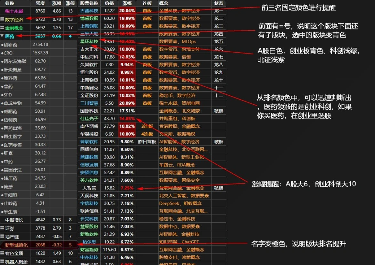
Task: Open stock 星环科技
Action: (x=89, y=42)
